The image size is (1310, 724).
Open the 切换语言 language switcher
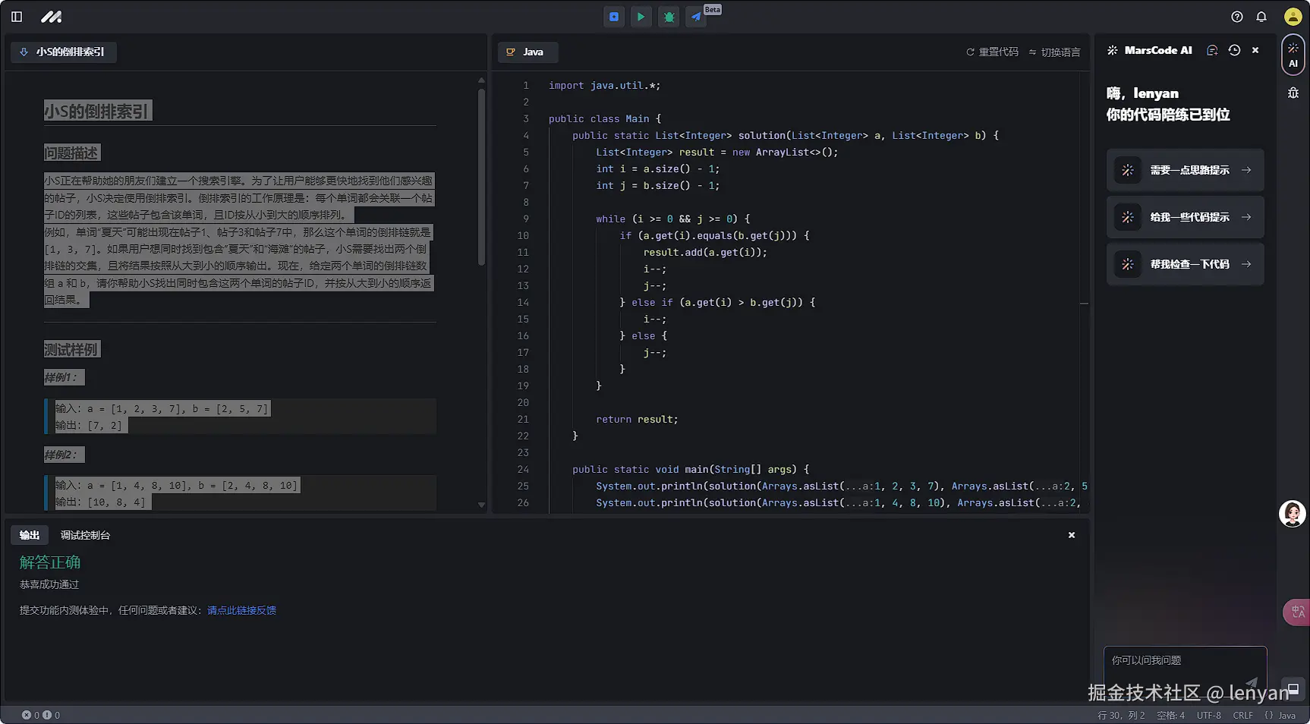point(1054,52)
